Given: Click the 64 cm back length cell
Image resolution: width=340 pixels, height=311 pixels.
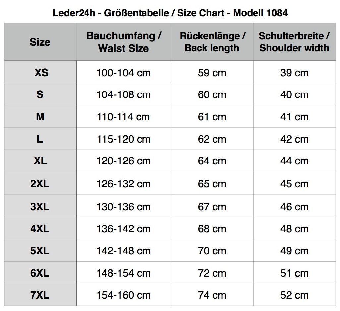Looking at the screenshot, I should (x=212, y=161).
